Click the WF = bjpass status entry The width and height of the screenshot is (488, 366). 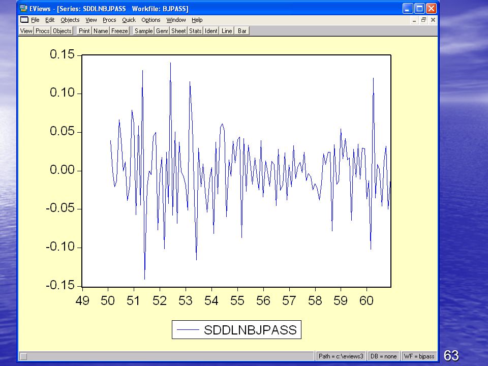[x=419, y=356]
